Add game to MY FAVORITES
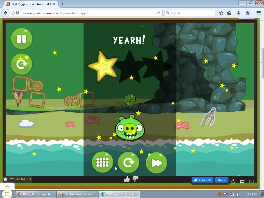The image size is (264, 198). pos(17,179)
